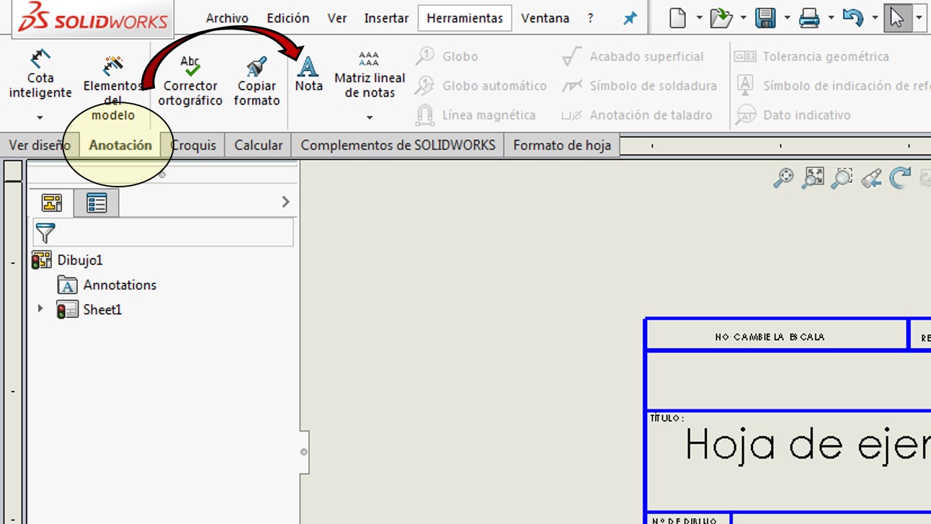Run the Corrector ortográfico spell checker

click(x=190, y=81)
